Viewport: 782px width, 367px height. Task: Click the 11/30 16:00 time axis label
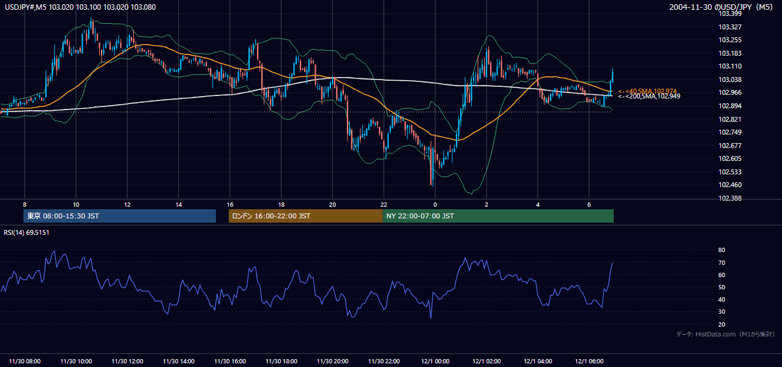point(230,361)
